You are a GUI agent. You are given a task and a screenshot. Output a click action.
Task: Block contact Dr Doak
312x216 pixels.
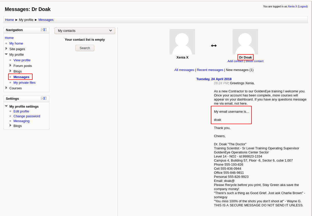(x=255, y=61)
